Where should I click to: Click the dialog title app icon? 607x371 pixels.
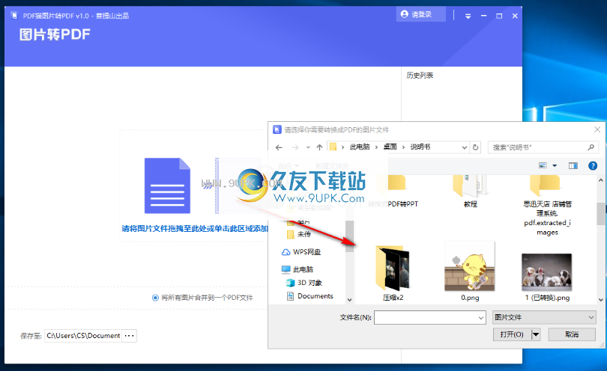click(277, 129)
